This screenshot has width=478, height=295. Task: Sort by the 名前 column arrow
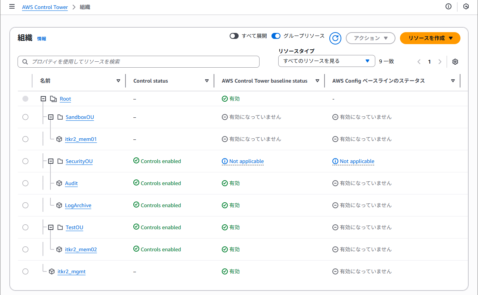click(x=118, y=81)
